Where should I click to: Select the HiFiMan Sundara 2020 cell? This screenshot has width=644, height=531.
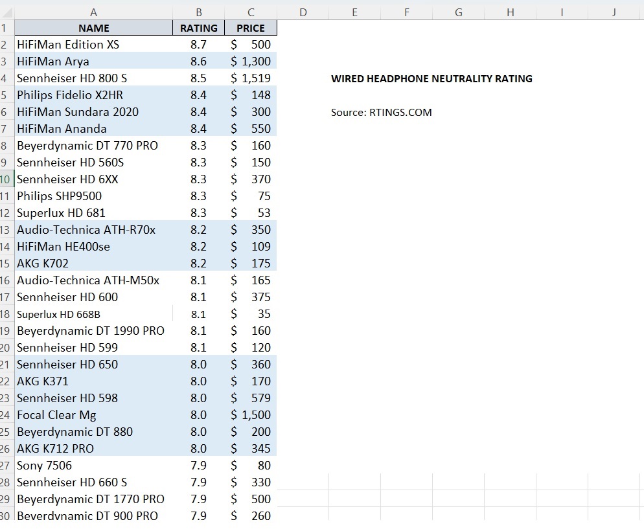coord(94,111)
